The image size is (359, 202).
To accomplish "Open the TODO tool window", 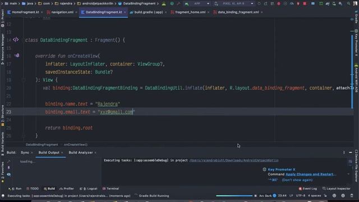I will point(33,189).
